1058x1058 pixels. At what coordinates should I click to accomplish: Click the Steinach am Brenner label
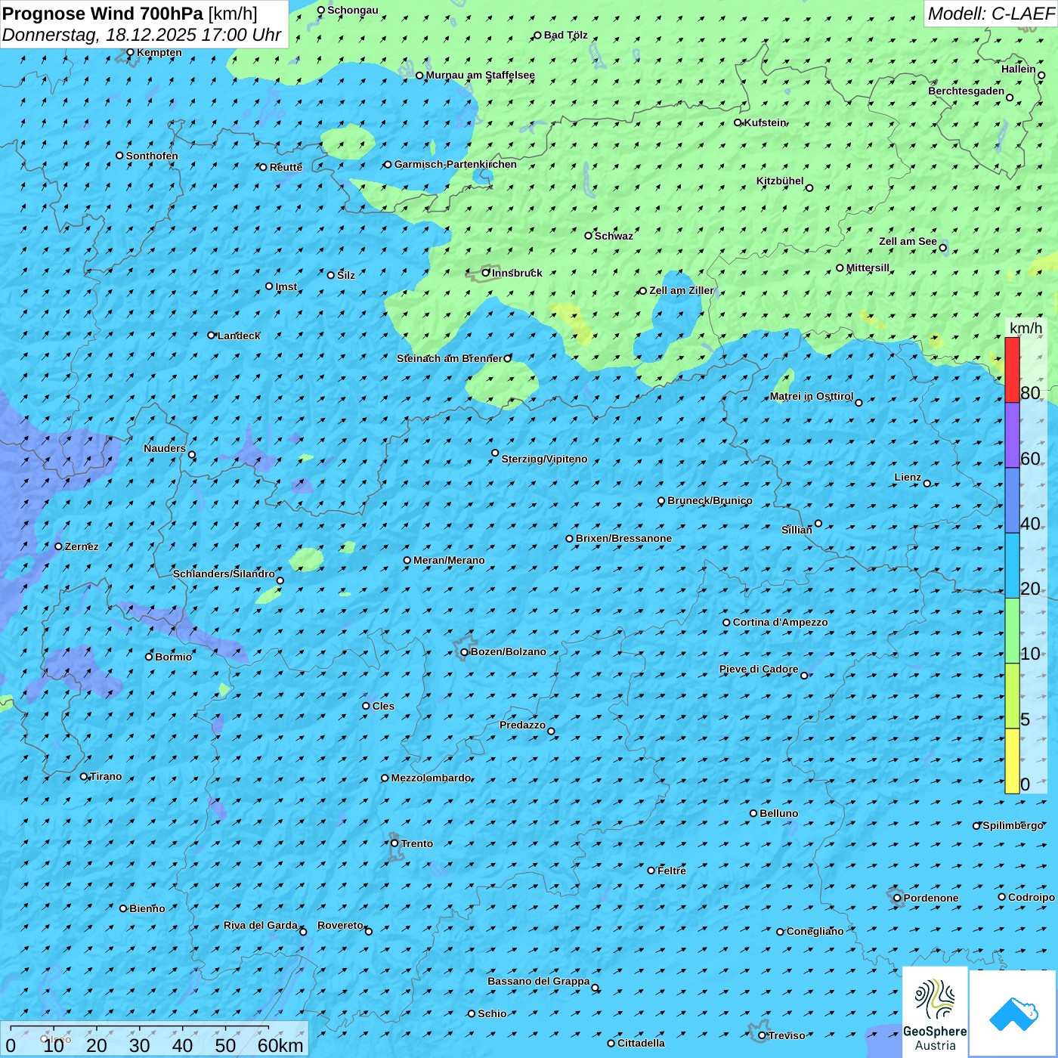[449, 358]
